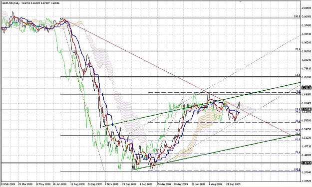Click the blue 0.0 Fibonacci level label

(298, 91)
